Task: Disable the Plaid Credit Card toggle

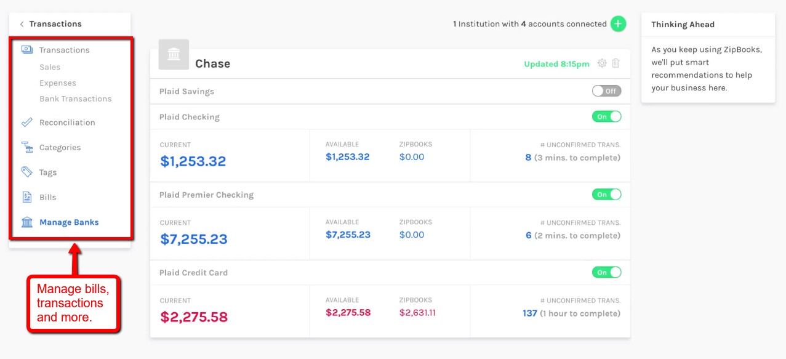Action: point(607,272)
